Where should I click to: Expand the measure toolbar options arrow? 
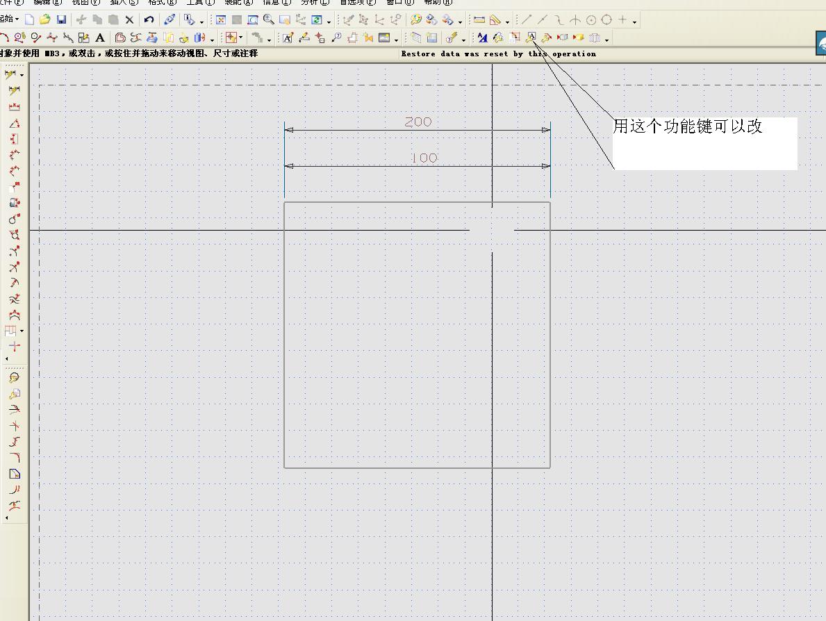coord(507,22)
